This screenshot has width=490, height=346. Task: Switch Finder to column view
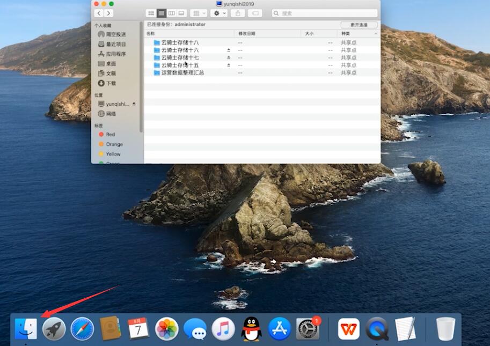coord(172,13)
